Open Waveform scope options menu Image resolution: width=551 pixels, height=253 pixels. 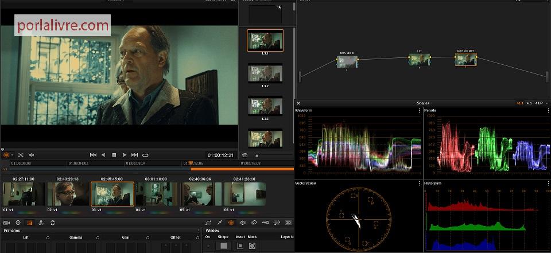[x=419, y=111]
